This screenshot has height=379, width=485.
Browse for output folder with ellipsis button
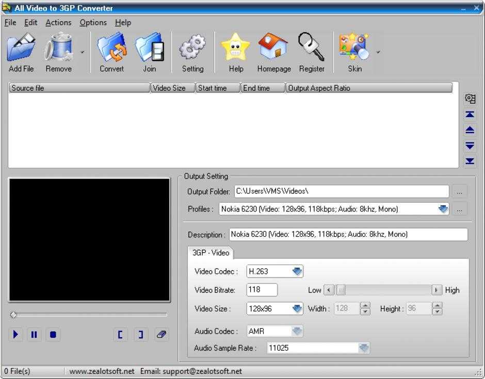(459, 192)
